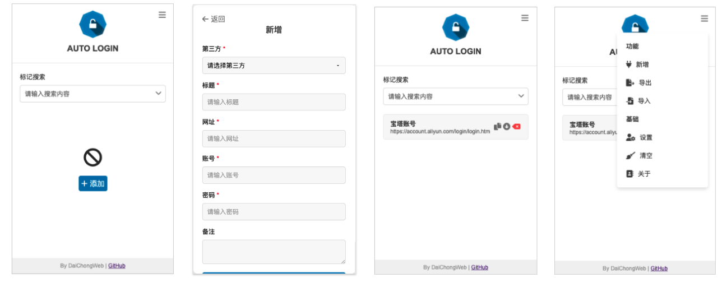The image size is (727, 282).
Task: Go back with the ← 返回 arrow
Action: (x=214, y=19)
